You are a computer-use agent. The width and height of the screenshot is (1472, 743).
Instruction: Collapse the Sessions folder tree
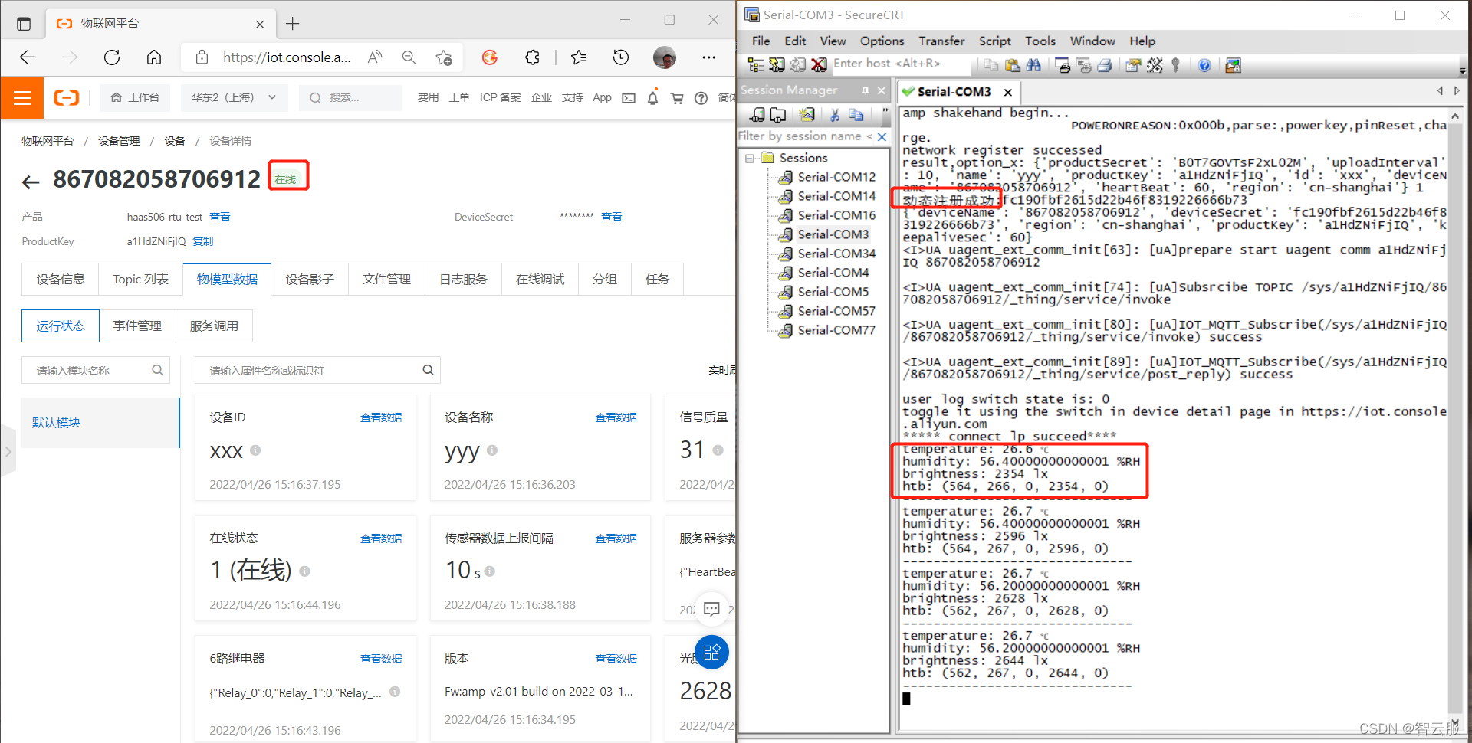[750, 158]
